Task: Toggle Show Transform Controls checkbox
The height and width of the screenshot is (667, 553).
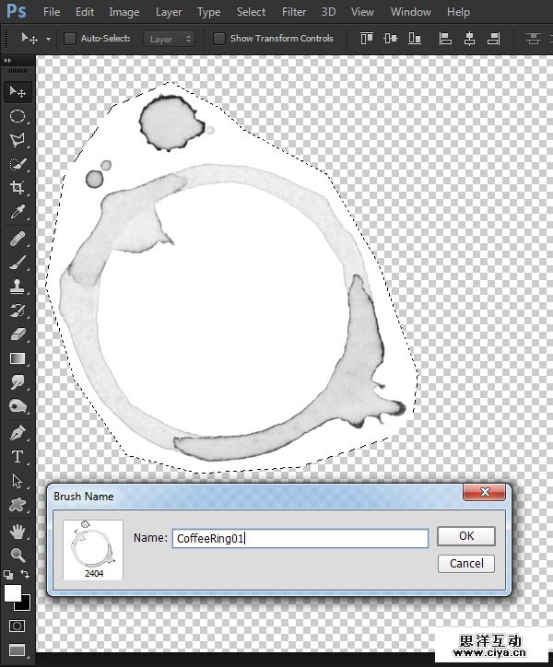Action: pos(218,39)
